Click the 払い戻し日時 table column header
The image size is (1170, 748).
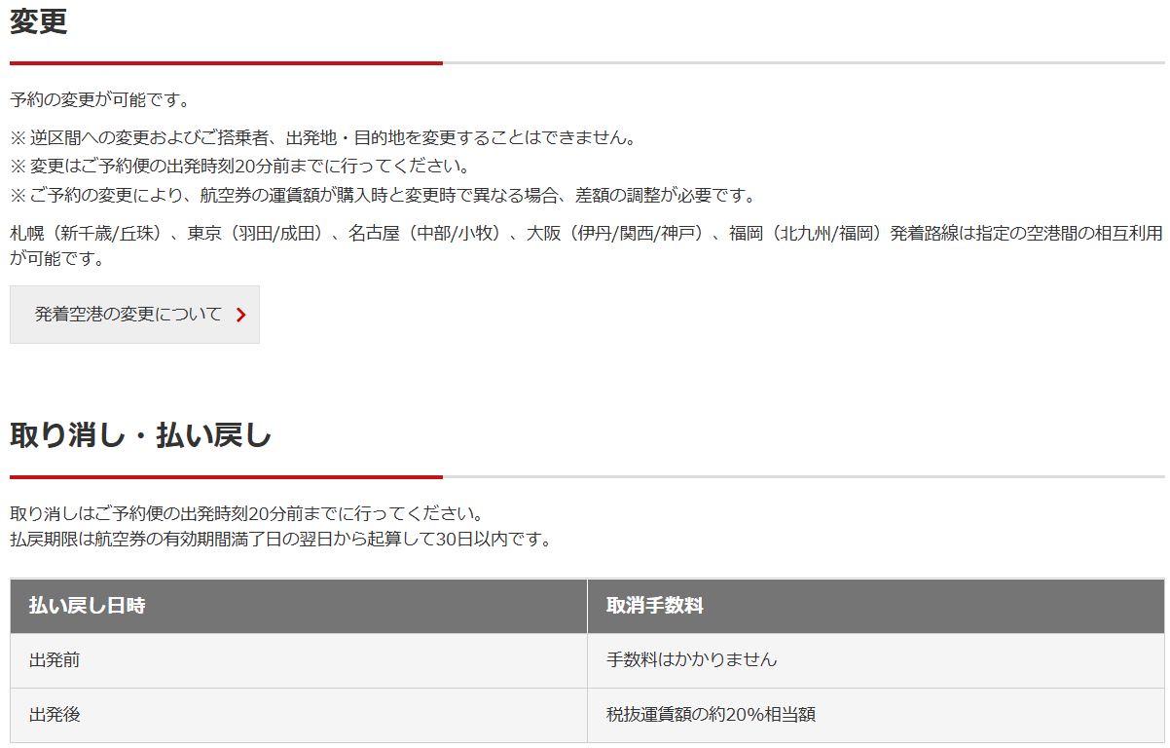(88, 606)
